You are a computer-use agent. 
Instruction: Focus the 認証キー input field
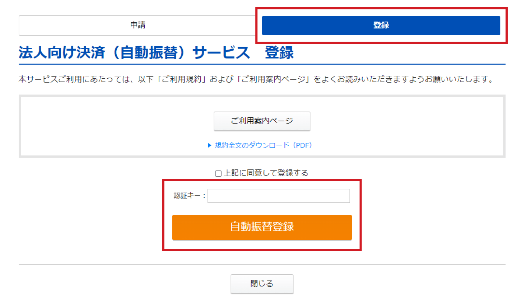pyautogui.click(x=279, y=196)
